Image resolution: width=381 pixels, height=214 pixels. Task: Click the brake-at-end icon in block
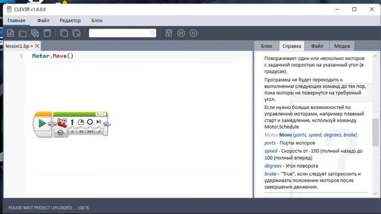click(98, 122)
